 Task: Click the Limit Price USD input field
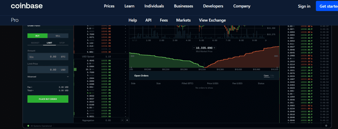click(48, 70)
